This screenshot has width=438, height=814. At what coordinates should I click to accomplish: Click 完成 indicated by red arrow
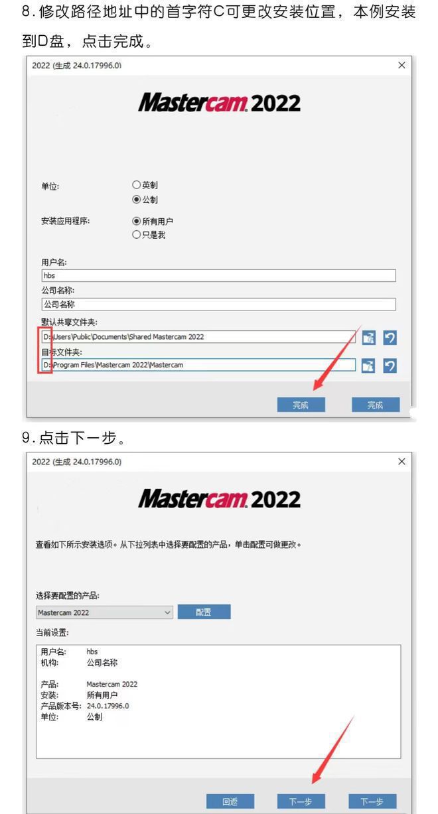[x=301, y=405]
